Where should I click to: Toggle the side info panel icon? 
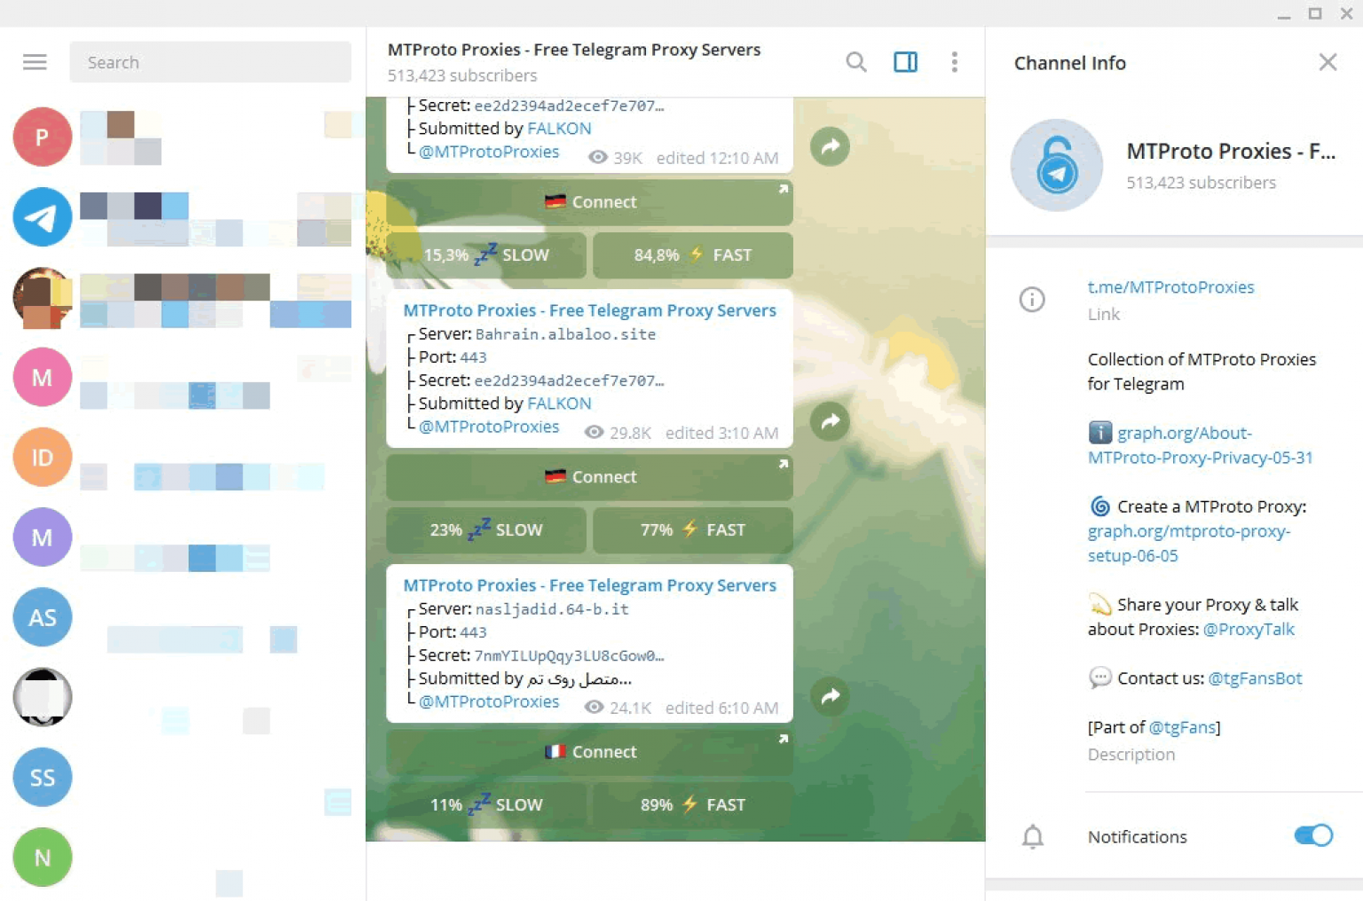[x=905, y=62]
